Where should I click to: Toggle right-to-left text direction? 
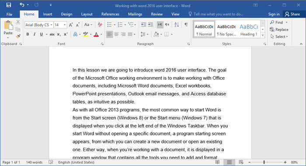point(167,24)
